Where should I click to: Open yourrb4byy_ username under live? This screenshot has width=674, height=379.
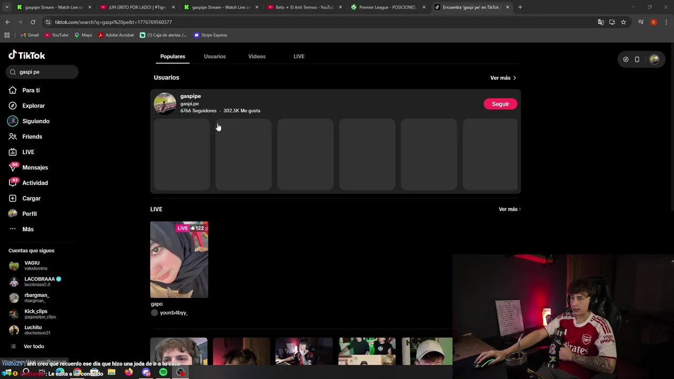coord(173,313)
